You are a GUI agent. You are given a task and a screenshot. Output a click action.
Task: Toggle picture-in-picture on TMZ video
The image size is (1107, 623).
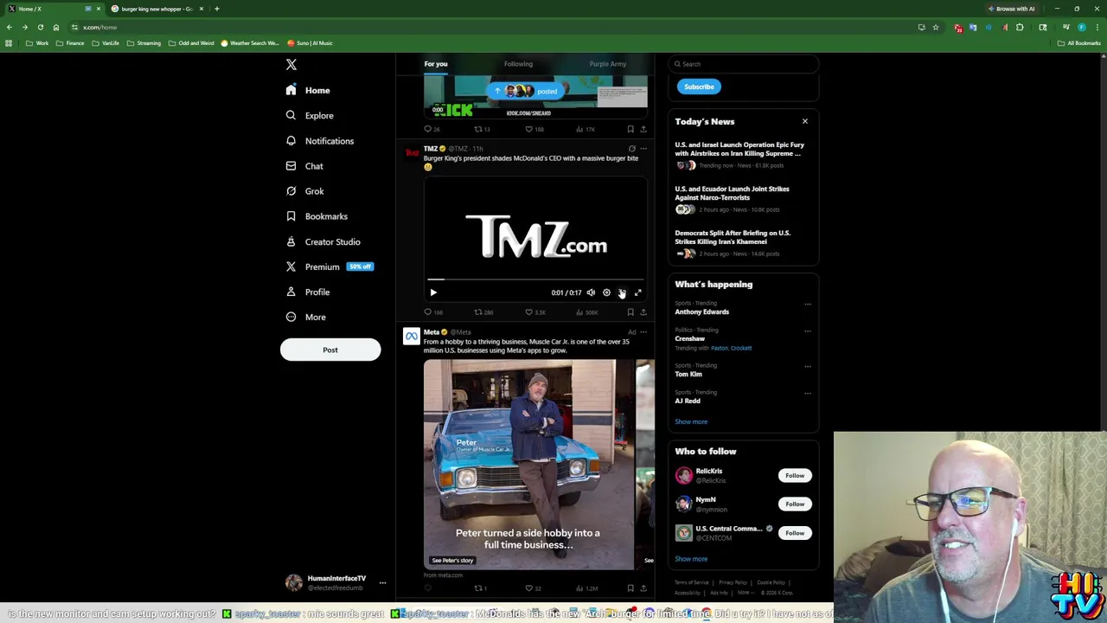pos(622,292)
